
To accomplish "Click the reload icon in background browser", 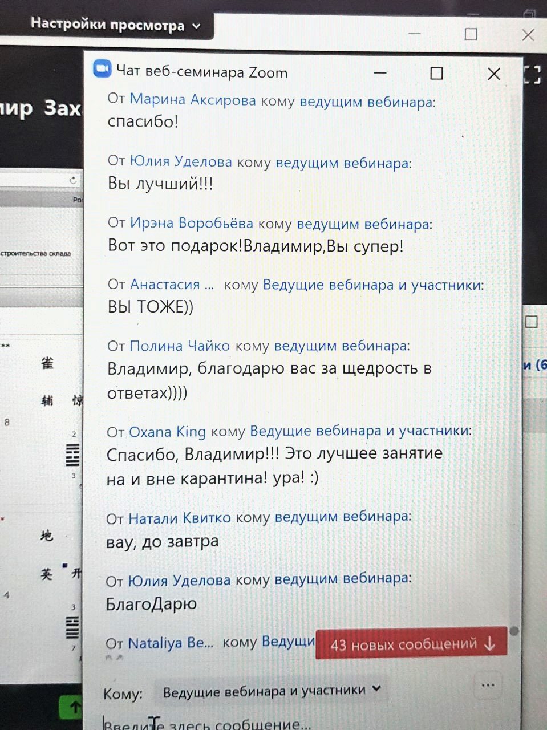I will pos(73,180).
